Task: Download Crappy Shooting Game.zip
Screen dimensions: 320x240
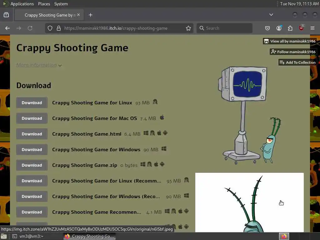Action: click(32, 165)
